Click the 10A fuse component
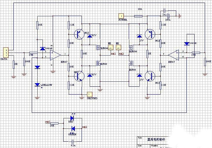The height and width of the screenshot is (148, 212). click(138, 16)
